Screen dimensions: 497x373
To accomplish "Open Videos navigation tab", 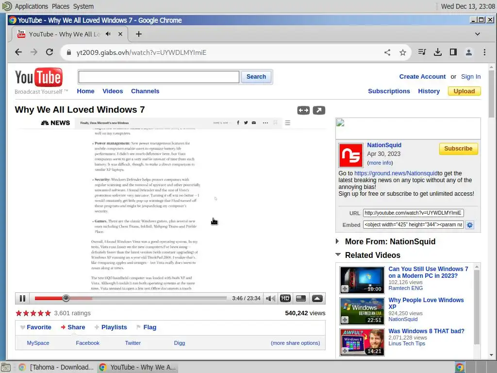I will point(113,91).
